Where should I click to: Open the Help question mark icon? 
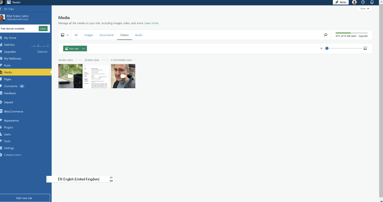[363, 2]
